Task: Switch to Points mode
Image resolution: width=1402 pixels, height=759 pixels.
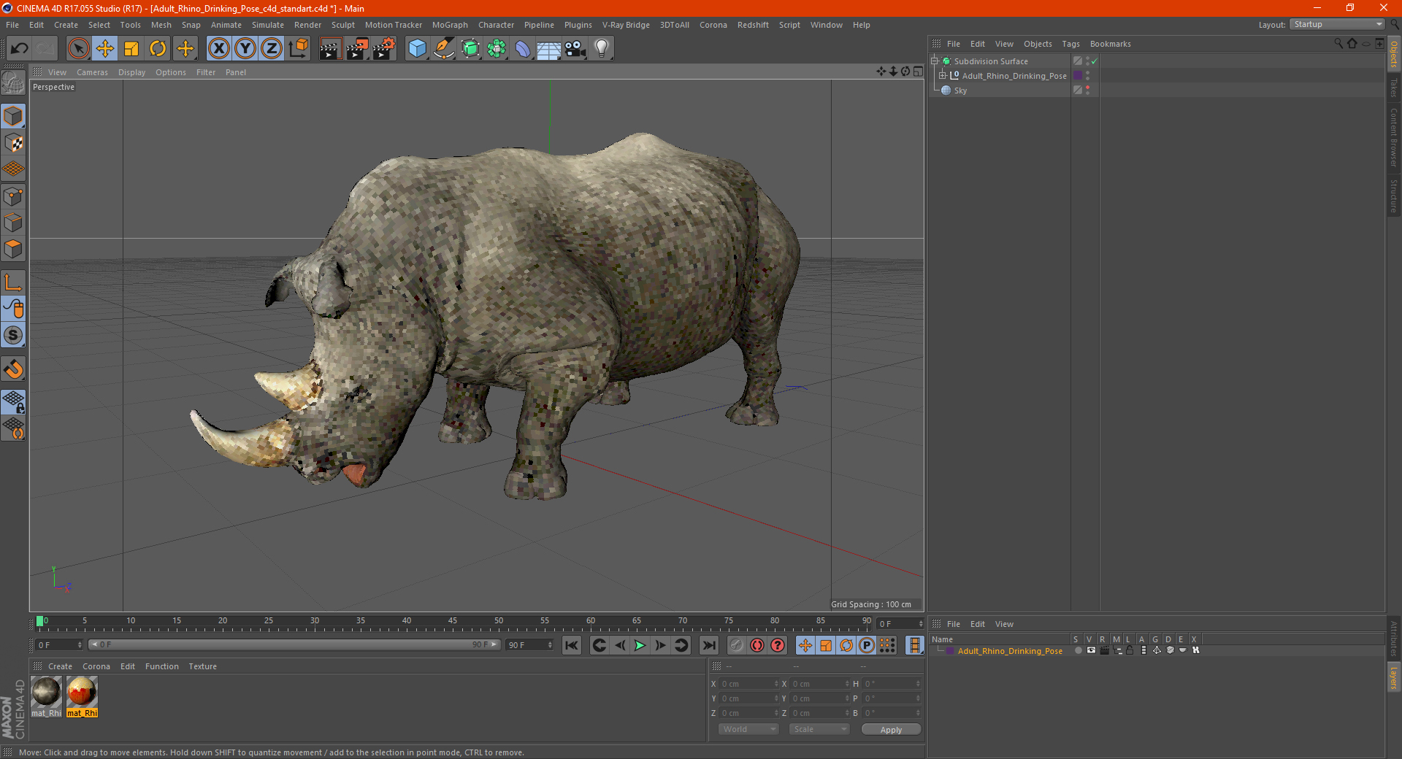Action: [13, 196]
